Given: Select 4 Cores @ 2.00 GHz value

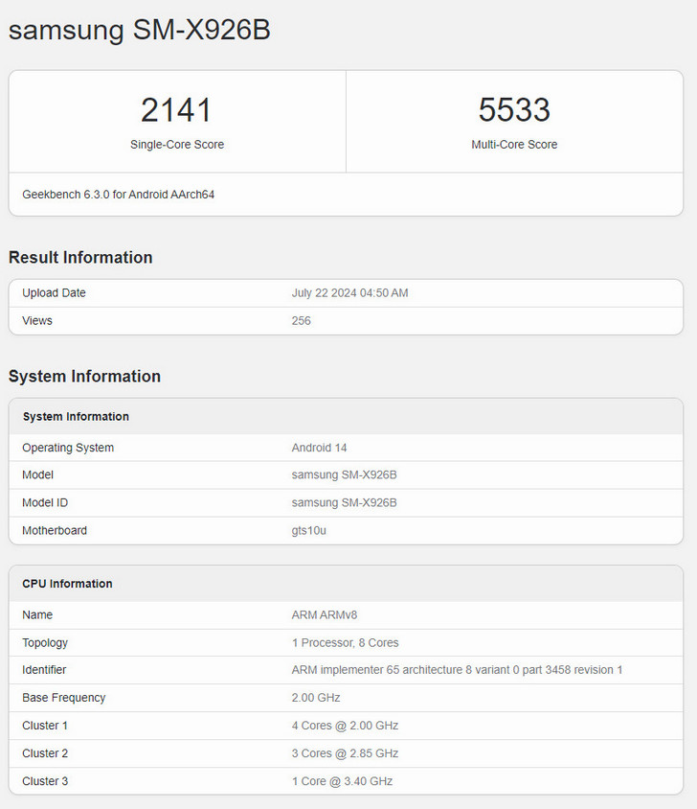Looking at the screenshot, I should click(345, 726).
